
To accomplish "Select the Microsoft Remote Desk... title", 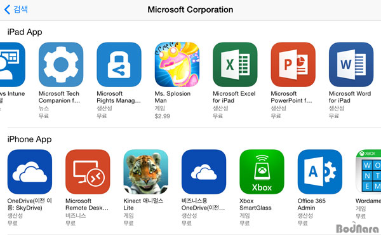I will [87, 204].
